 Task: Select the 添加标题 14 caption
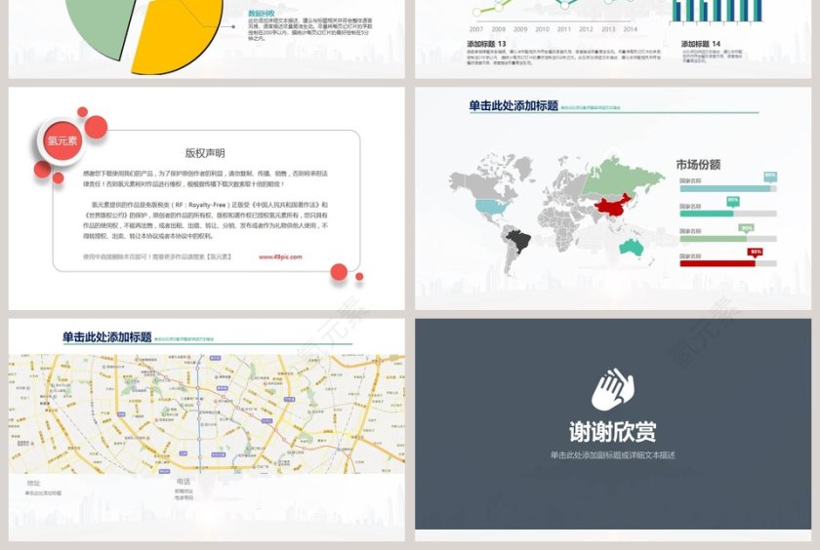(x=701, y=44)
